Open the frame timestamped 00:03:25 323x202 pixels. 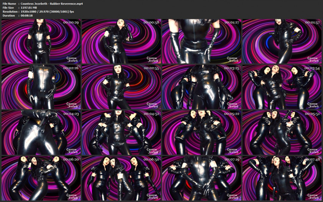[202, 87]
